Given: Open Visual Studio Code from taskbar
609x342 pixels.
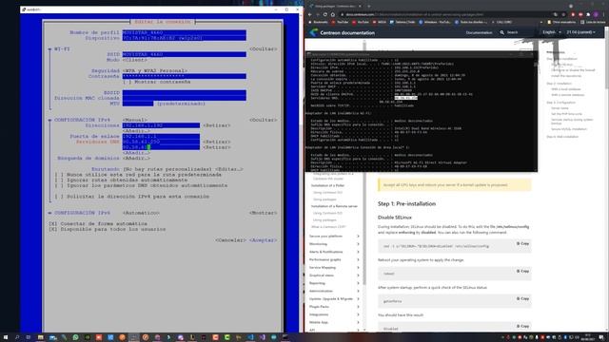Looking at the screenshot, I should pos(250,337).
